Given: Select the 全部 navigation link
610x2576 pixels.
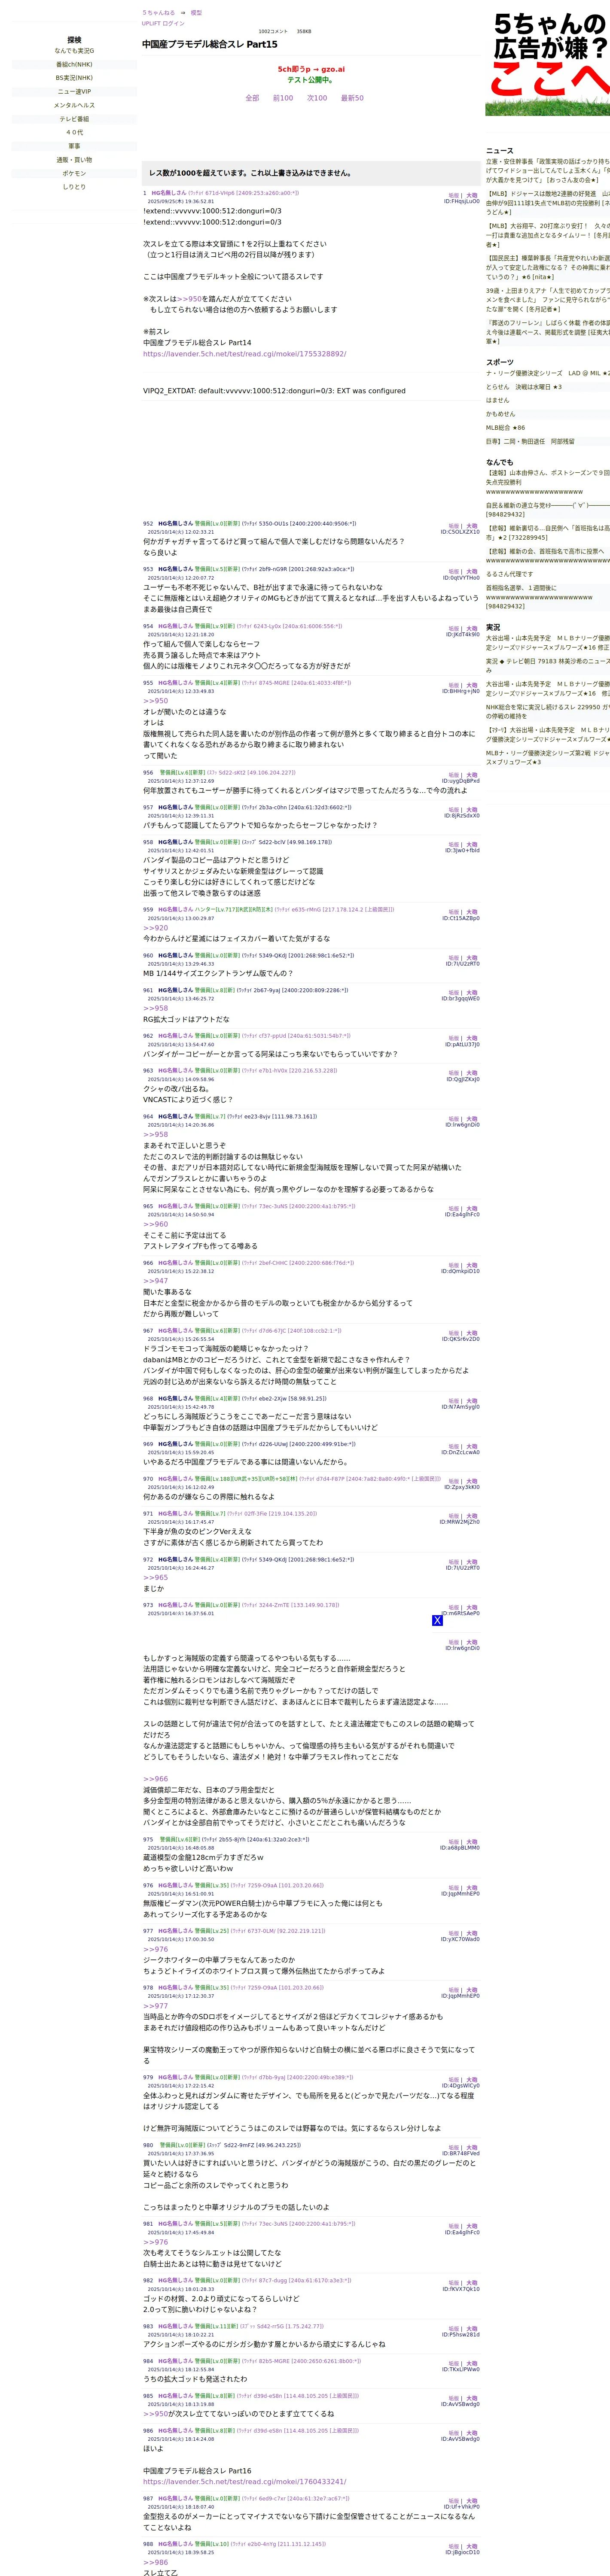Looking at the screenshot, I should coord(252,98).
